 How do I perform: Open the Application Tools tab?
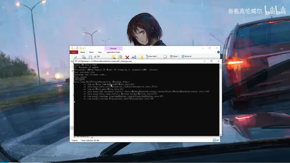pyautogui.click(x=113, y=52)
